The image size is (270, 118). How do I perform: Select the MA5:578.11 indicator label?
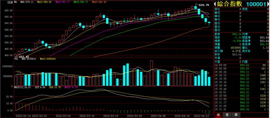[26, 2]
